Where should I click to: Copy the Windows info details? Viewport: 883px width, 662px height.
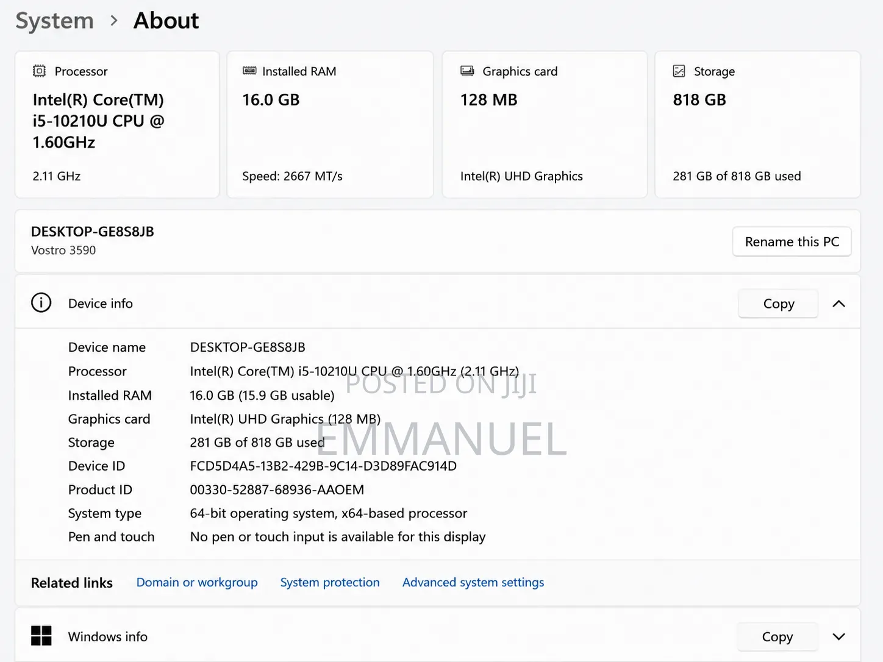[778, 637]
